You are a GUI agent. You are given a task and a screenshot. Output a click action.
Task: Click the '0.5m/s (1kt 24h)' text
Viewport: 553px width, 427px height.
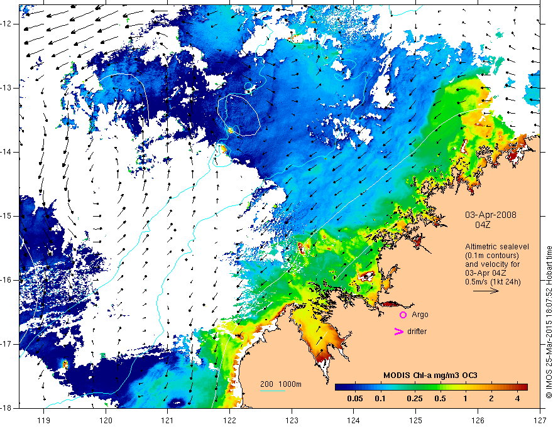tap(493, 282)
